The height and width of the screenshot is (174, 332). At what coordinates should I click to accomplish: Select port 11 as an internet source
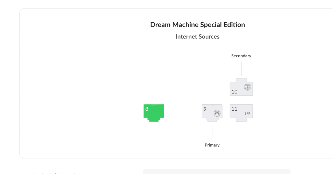click(x=241, y=112)
